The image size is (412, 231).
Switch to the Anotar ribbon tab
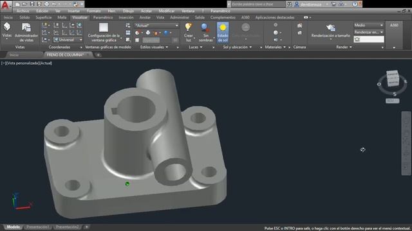[145, 17]
